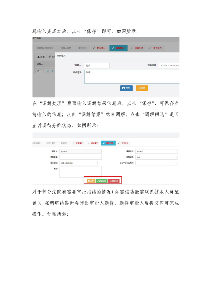Click the blue 保存 button in the dialog
The image size is (211, 299).
coord(126,88)
